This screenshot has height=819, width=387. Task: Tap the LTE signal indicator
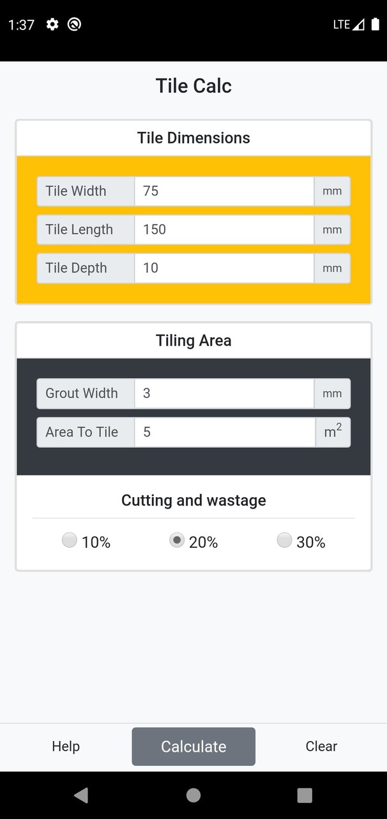[x=348, y=24]
